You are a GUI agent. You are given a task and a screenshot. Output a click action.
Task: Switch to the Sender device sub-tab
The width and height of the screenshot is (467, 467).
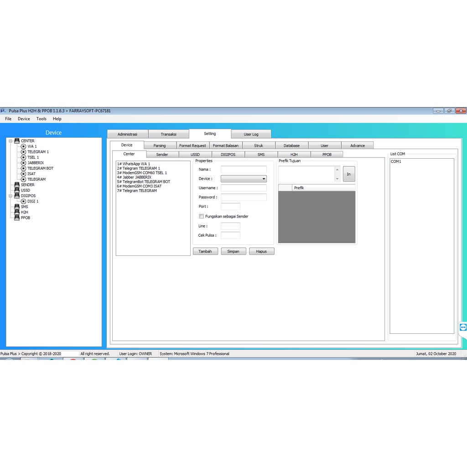pos(162,154)
